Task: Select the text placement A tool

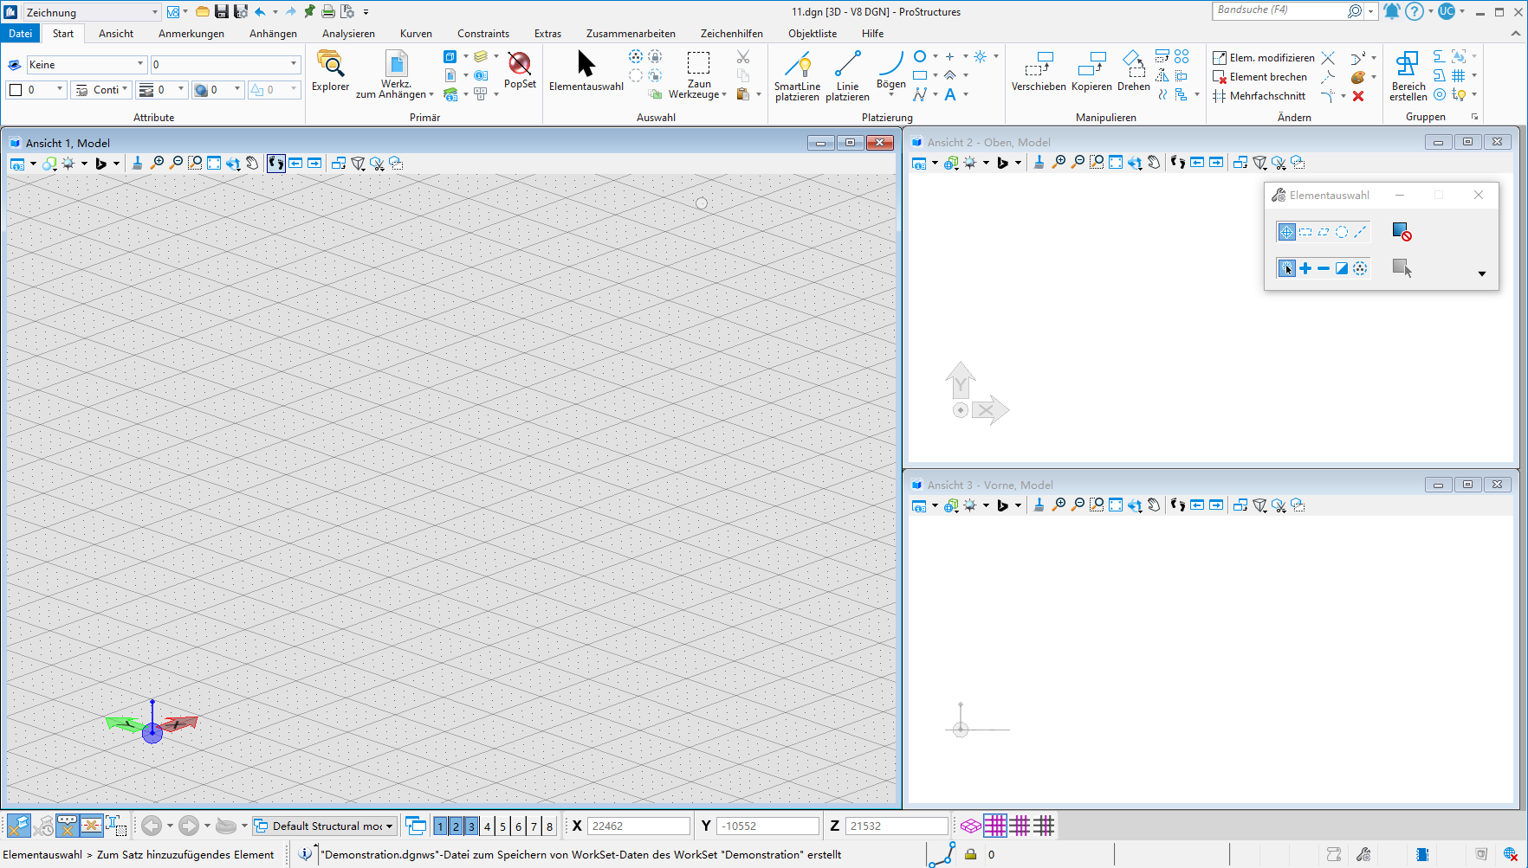Action: (x=950, y=94)
